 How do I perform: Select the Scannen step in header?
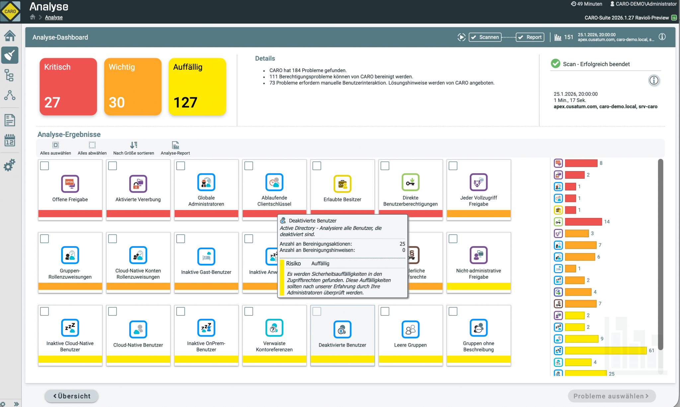tap(485, 37)
